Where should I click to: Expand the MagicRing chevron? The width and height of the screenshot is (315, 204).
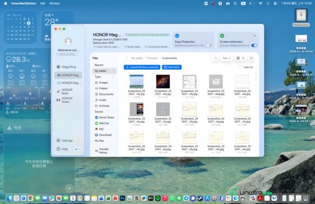[x=79, y=67]
